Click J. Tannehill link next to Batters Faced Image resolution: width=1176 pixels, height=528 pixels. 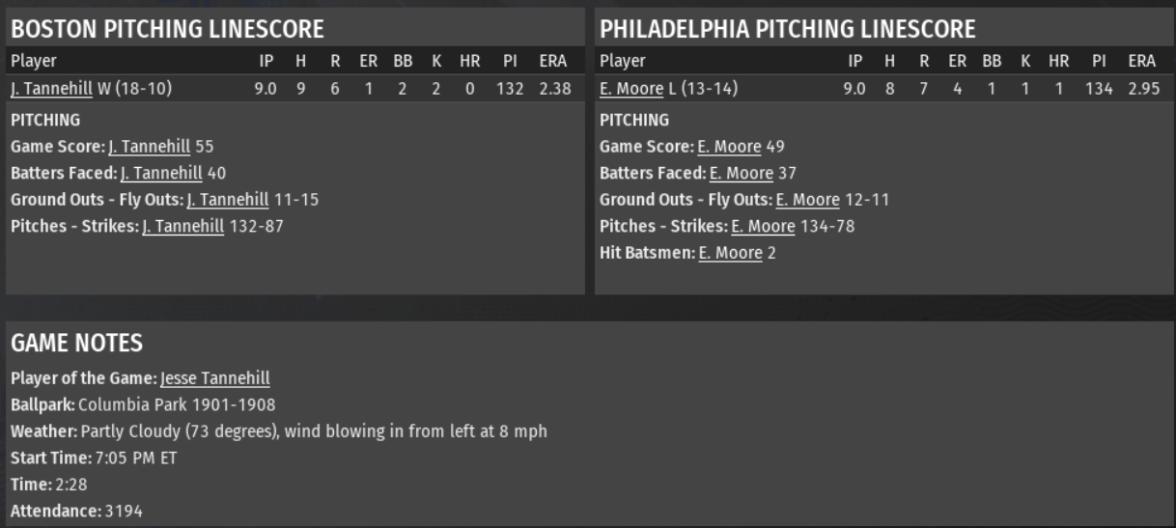(x=161, y=174)
